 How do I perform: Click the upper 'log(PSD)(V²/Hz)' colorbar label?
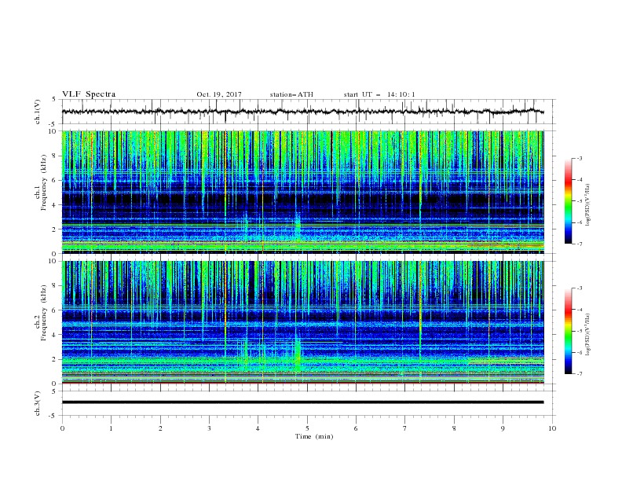pos(587,205)
